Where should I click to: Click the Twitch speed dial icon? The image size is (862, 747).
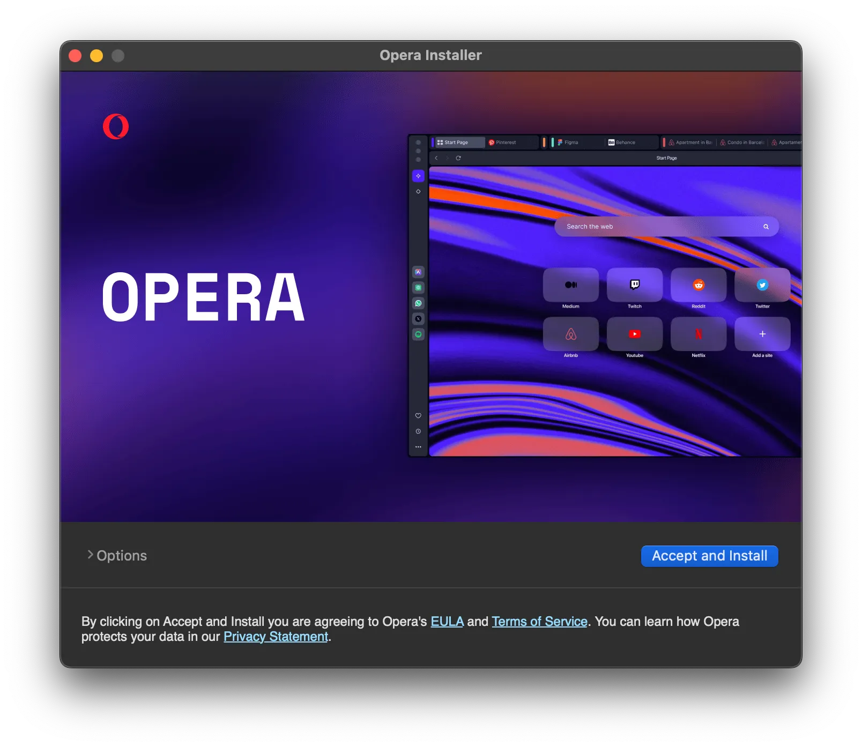tap(635, 285)
